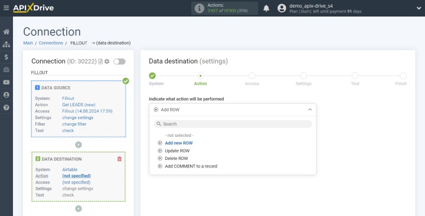The width and height of the screenshot is (425, 216).
Task: Expand the account dropdown chevron
Action: 419,8
